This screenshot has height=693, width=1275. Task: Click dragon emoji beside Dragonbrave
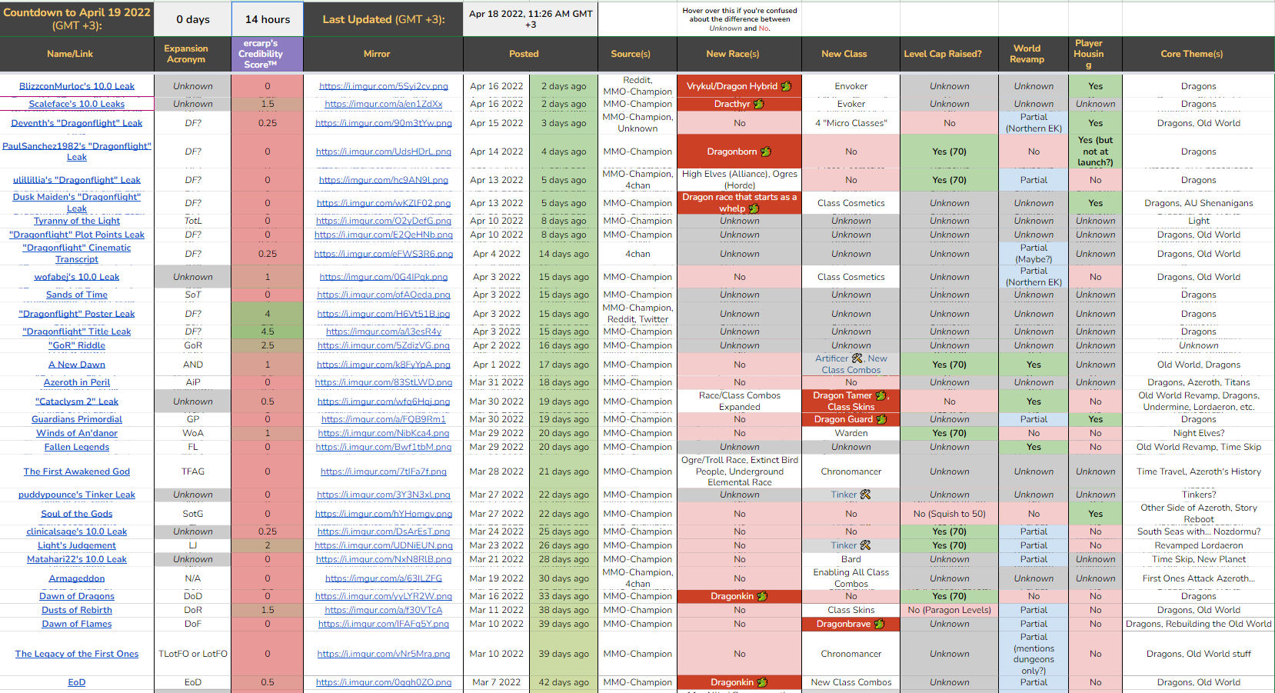coord(879,624)
